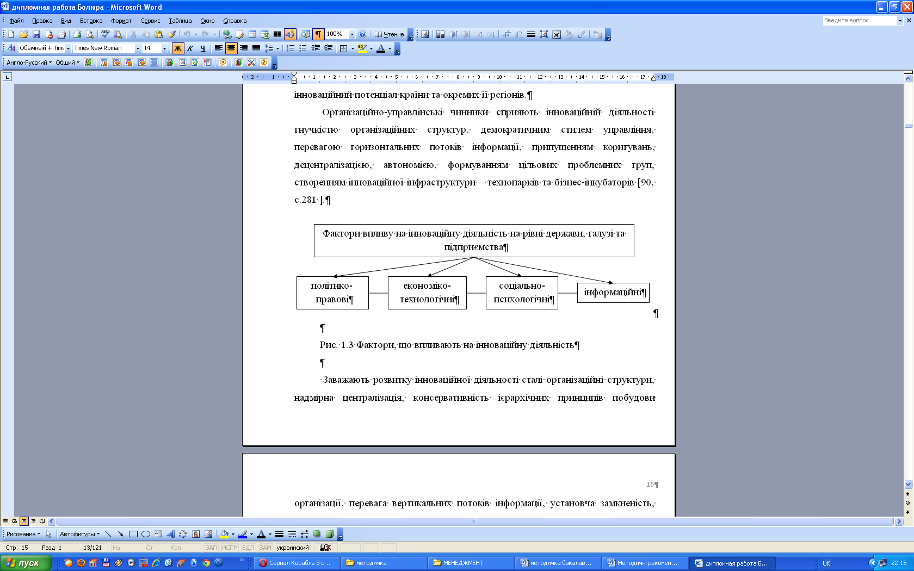Open the Таблица menu
This screenshot has height=571, width=914.
(180, 21)
